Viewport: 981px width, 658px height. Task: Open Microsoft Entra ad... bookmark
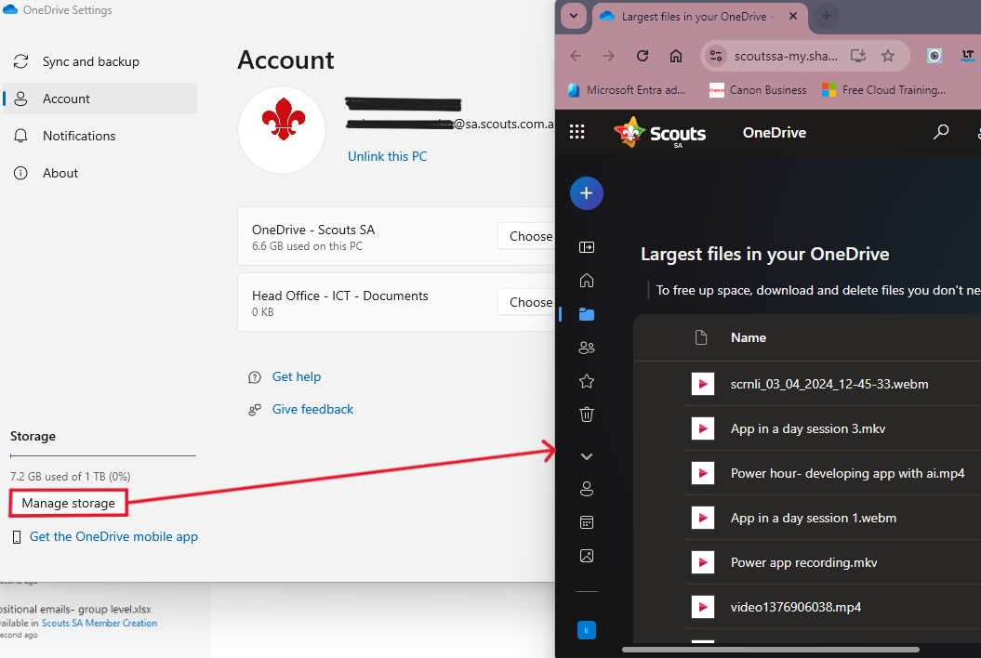pos(628,90)
